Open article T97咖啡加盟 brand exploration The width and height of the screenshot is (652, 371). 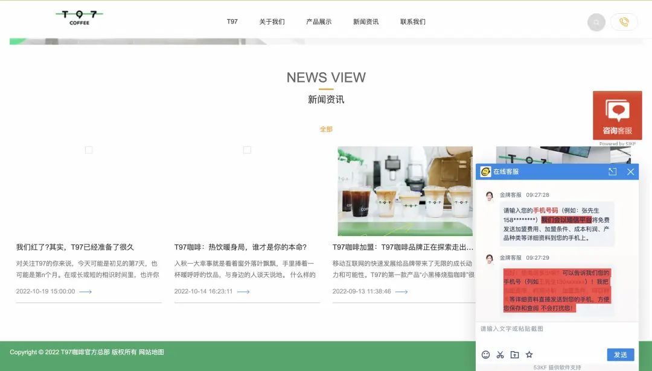(403, 248)
